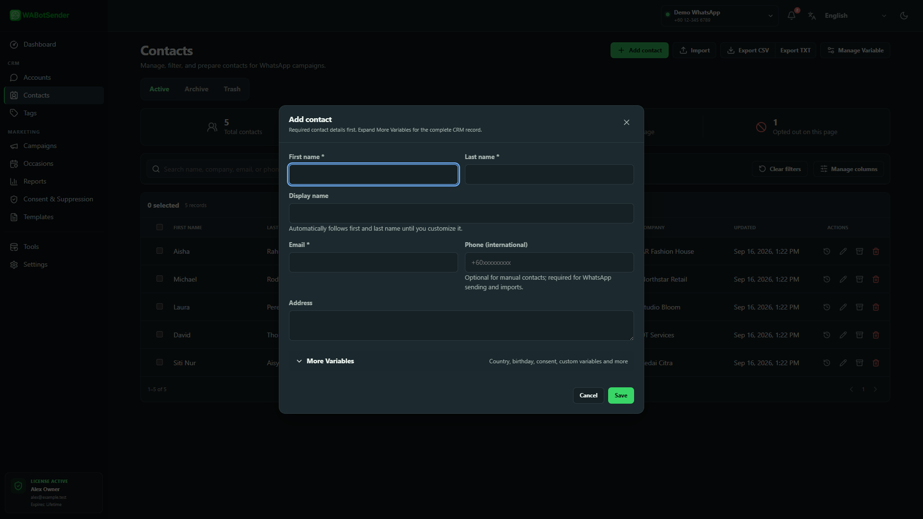Screen dimensions: 923x519
Task: Delete the Michael contact trash icon
Action: pyautogui.click(x=876, y=279)
